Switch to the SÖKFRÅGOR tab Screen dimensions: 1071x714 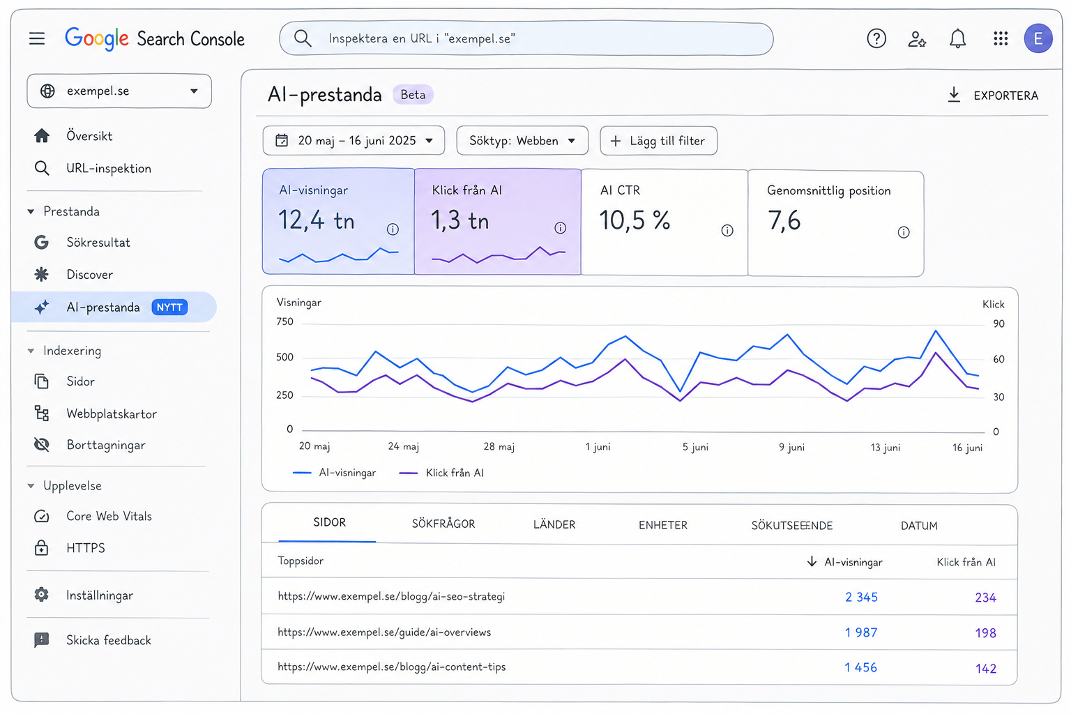pyautogui.click(x=443, y=524)
